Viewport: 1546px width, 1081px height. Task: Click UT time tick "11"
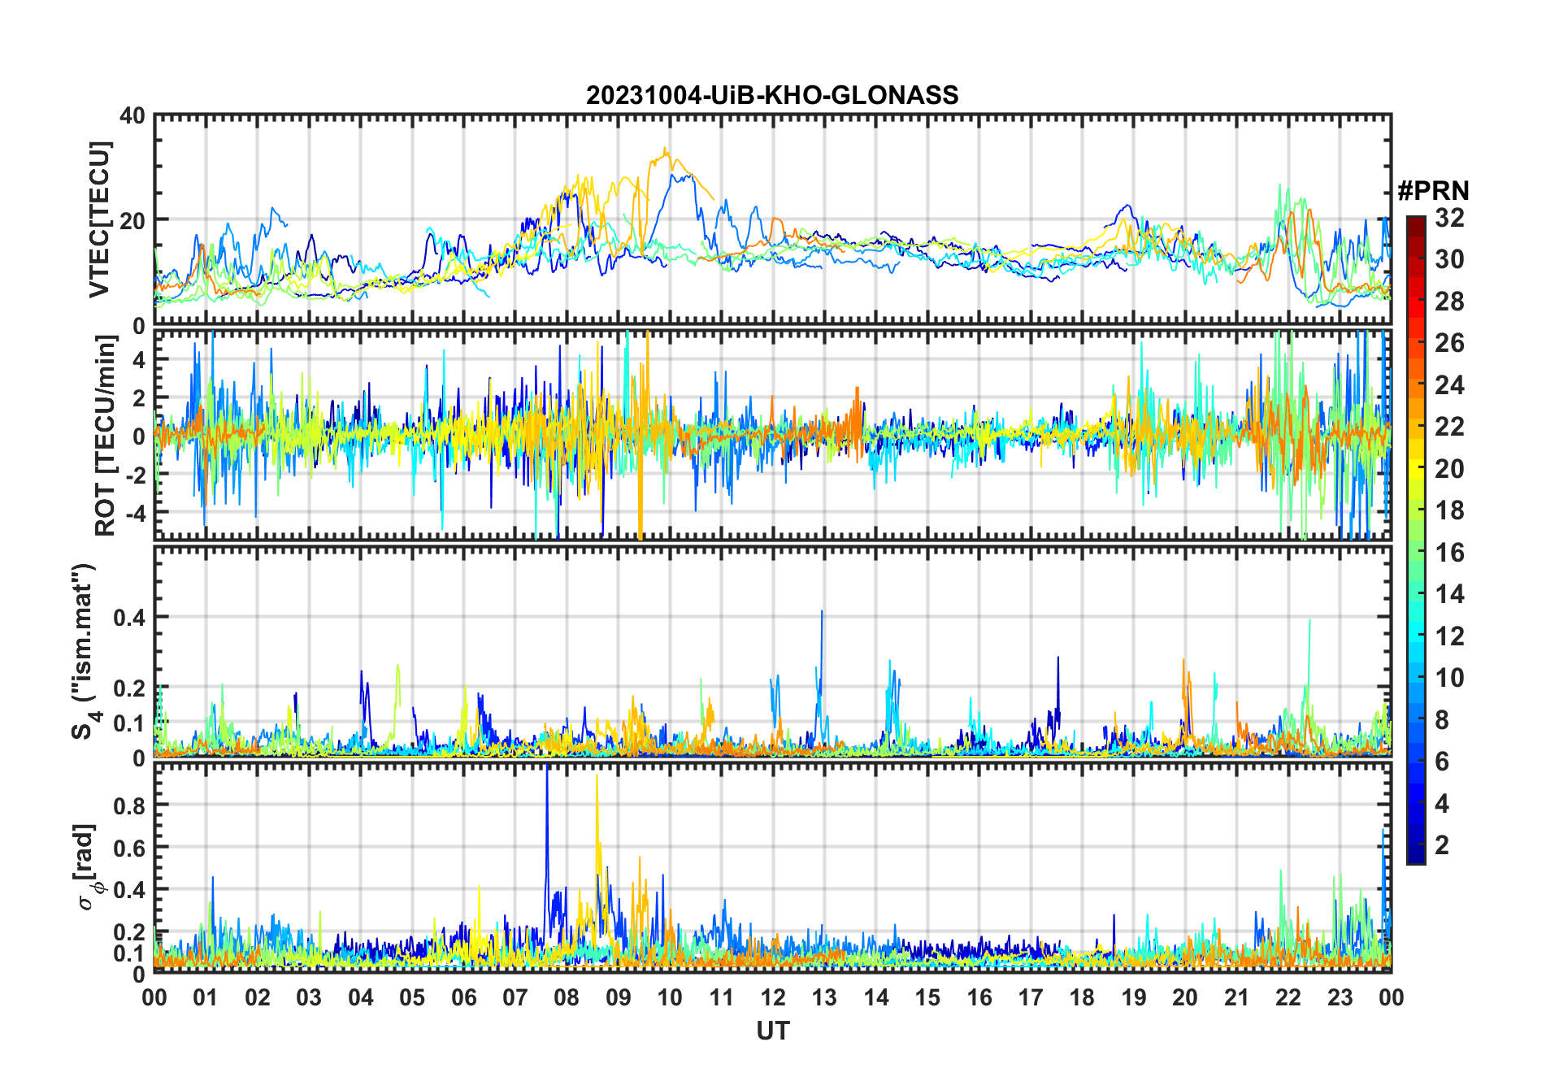(x=722, y=997)
